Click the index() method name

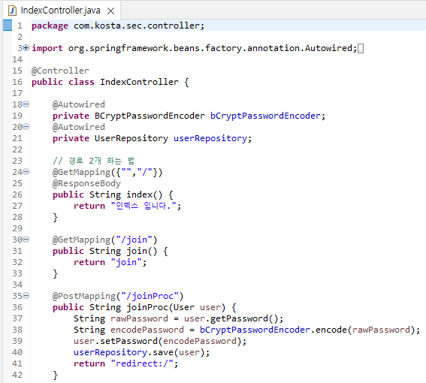[x=144, y=195]
